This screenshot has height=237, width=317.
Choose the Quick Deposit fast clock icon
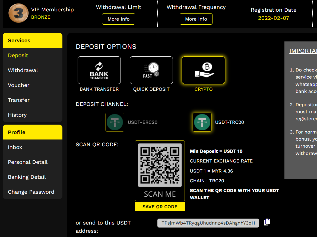(151, 70)
